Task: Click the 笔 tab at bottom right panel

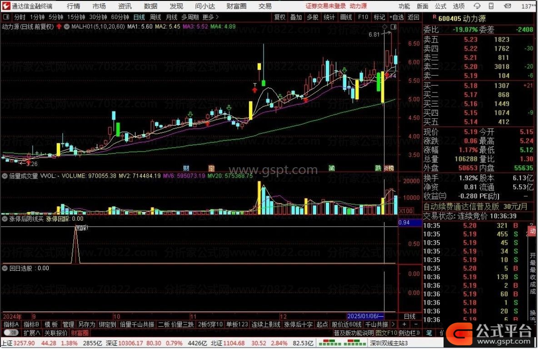Action: (x=429, y=333)
